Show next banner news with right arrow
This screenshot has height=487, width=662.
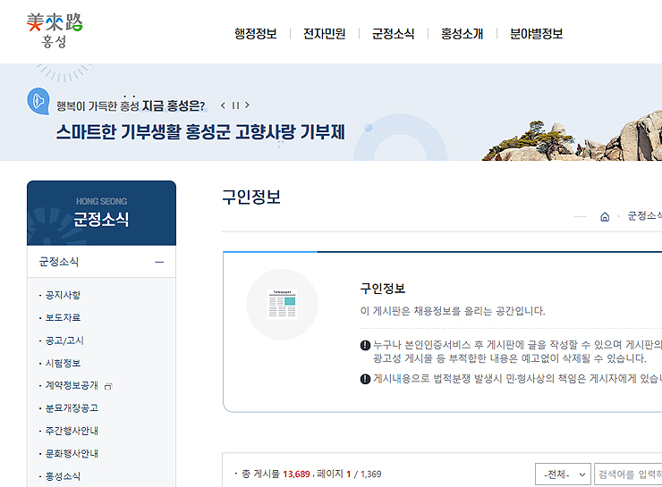pyautogui.click(x=248, y=105)
